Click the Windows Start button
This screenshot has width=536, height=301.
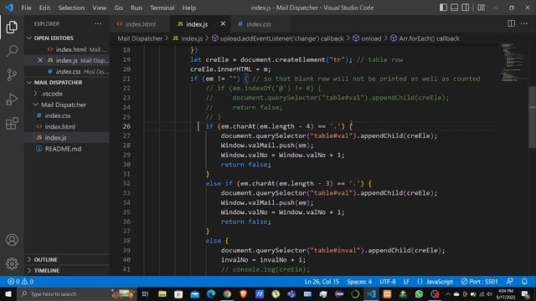point(8,293)
